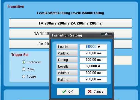Click the Falling label button
Image resolution: width=140 pixels, height=100 pixels.
click(67, 79)
